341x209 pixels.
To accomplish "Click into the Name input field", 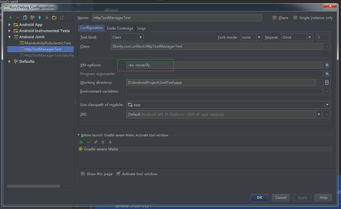I will 177,18.
